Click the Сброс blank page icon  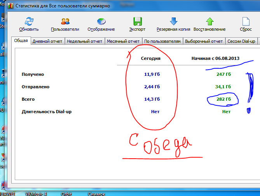pyautogui.click(x=245, y=21)
